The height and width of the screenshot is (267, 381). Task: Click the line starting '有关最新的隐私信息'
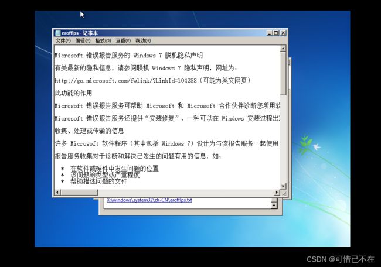click(x=146, y=68)
